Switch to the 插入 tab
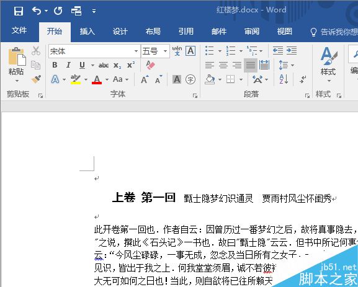 click(87, 31)
